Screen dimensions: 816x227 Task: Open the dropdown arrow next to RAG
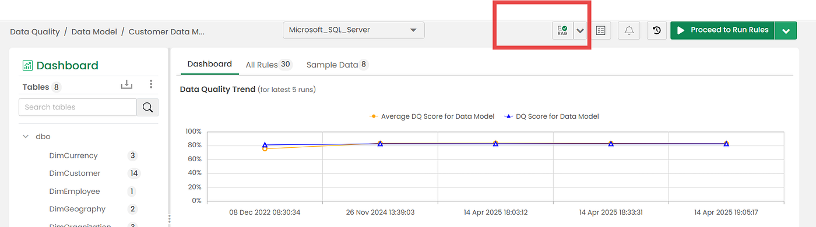click(581, 30)
